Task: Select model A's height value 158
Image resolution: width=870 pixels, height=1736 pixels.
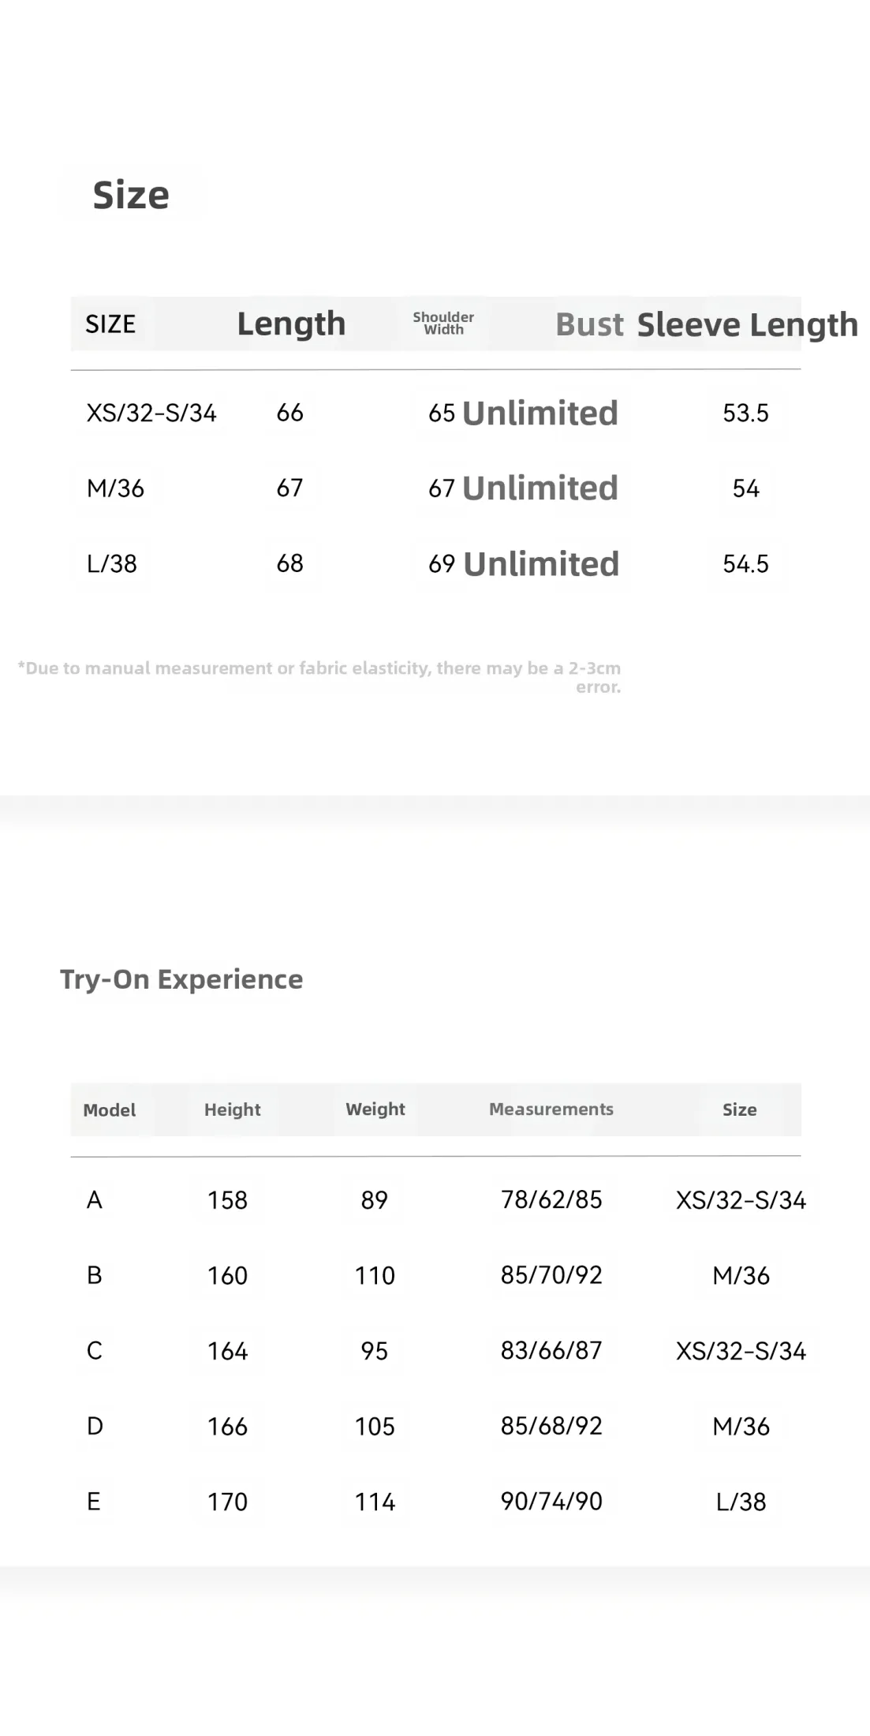Action: (x=227, y=1200)
